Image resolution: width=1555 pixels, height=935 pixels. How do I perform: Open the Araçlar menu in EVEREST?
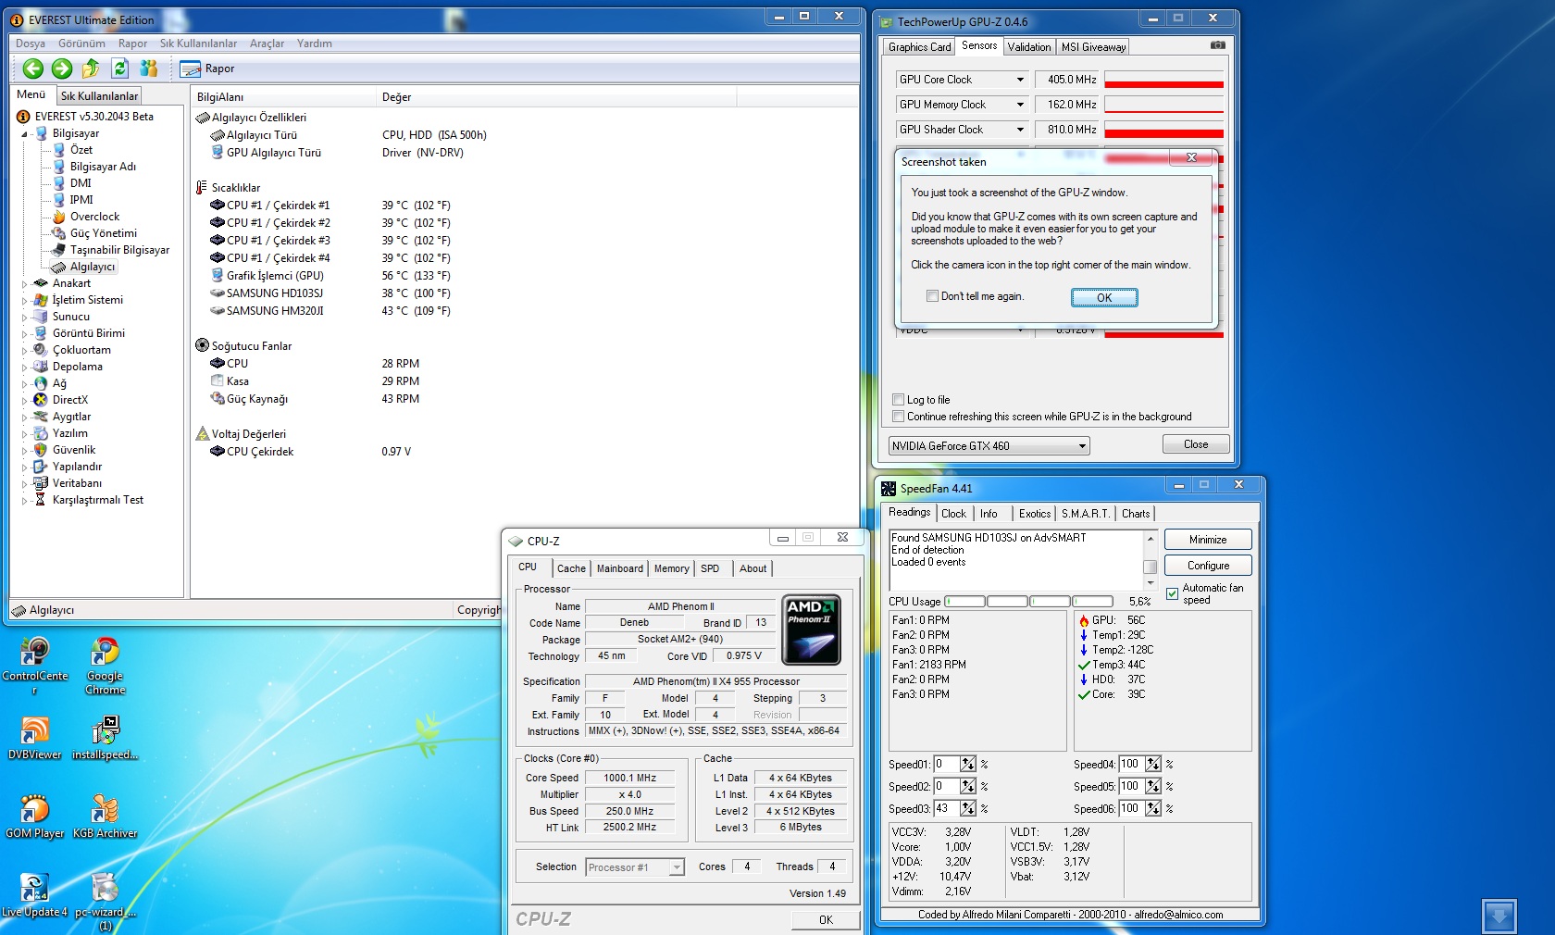coord(267,44)
